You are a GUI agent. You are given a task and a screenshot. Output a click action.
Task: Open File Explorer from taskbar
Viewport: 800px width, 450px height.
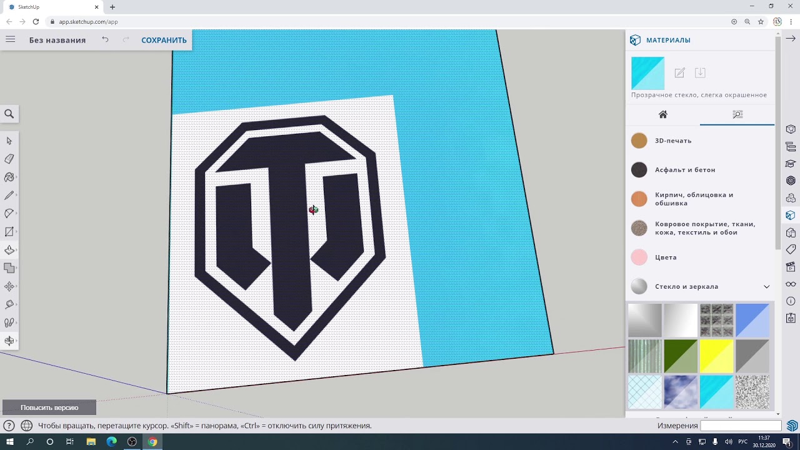(91, 442)
